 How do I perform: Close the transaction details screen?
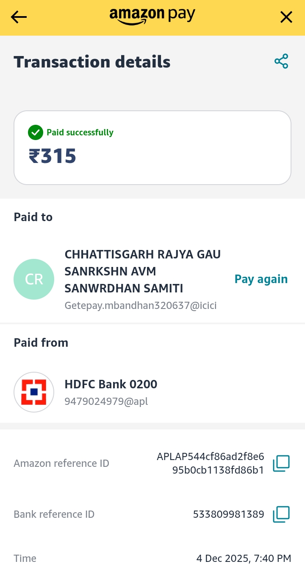(x=286, y=17)
